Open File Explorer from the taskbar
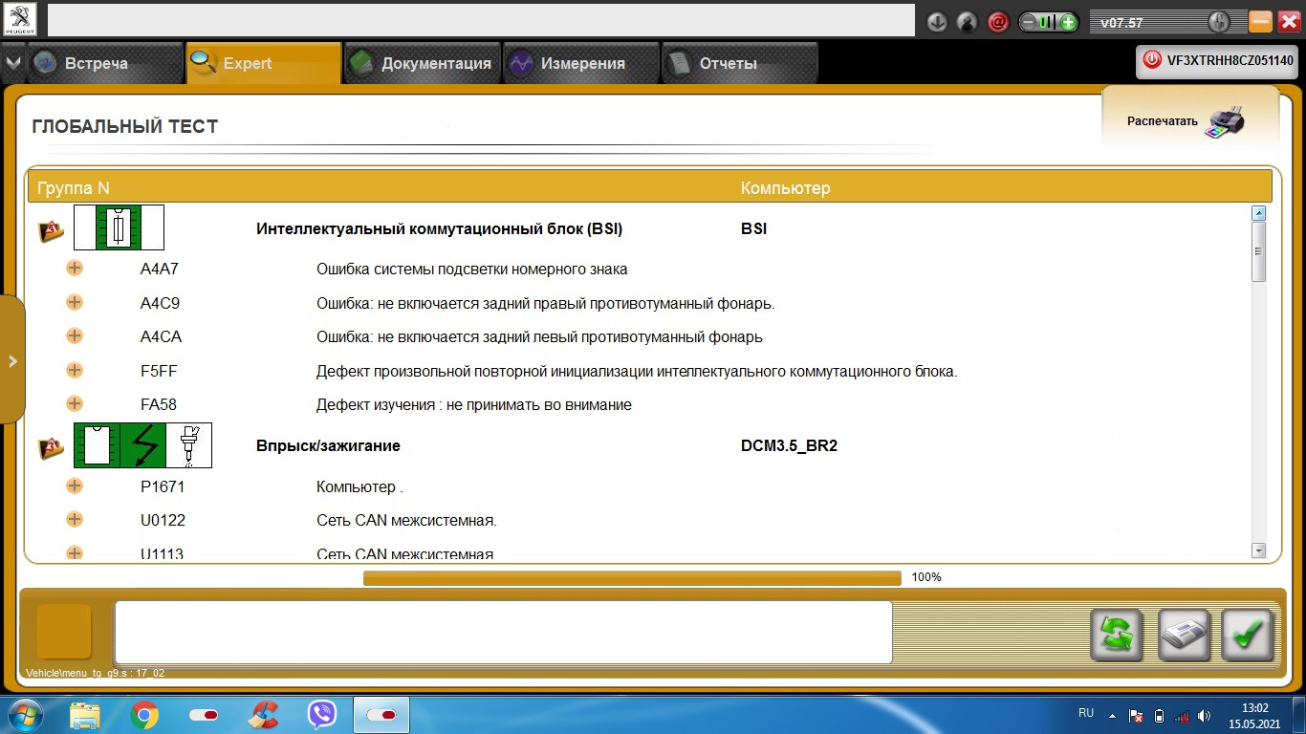The image size is (1306, 734). click(84, 714)
